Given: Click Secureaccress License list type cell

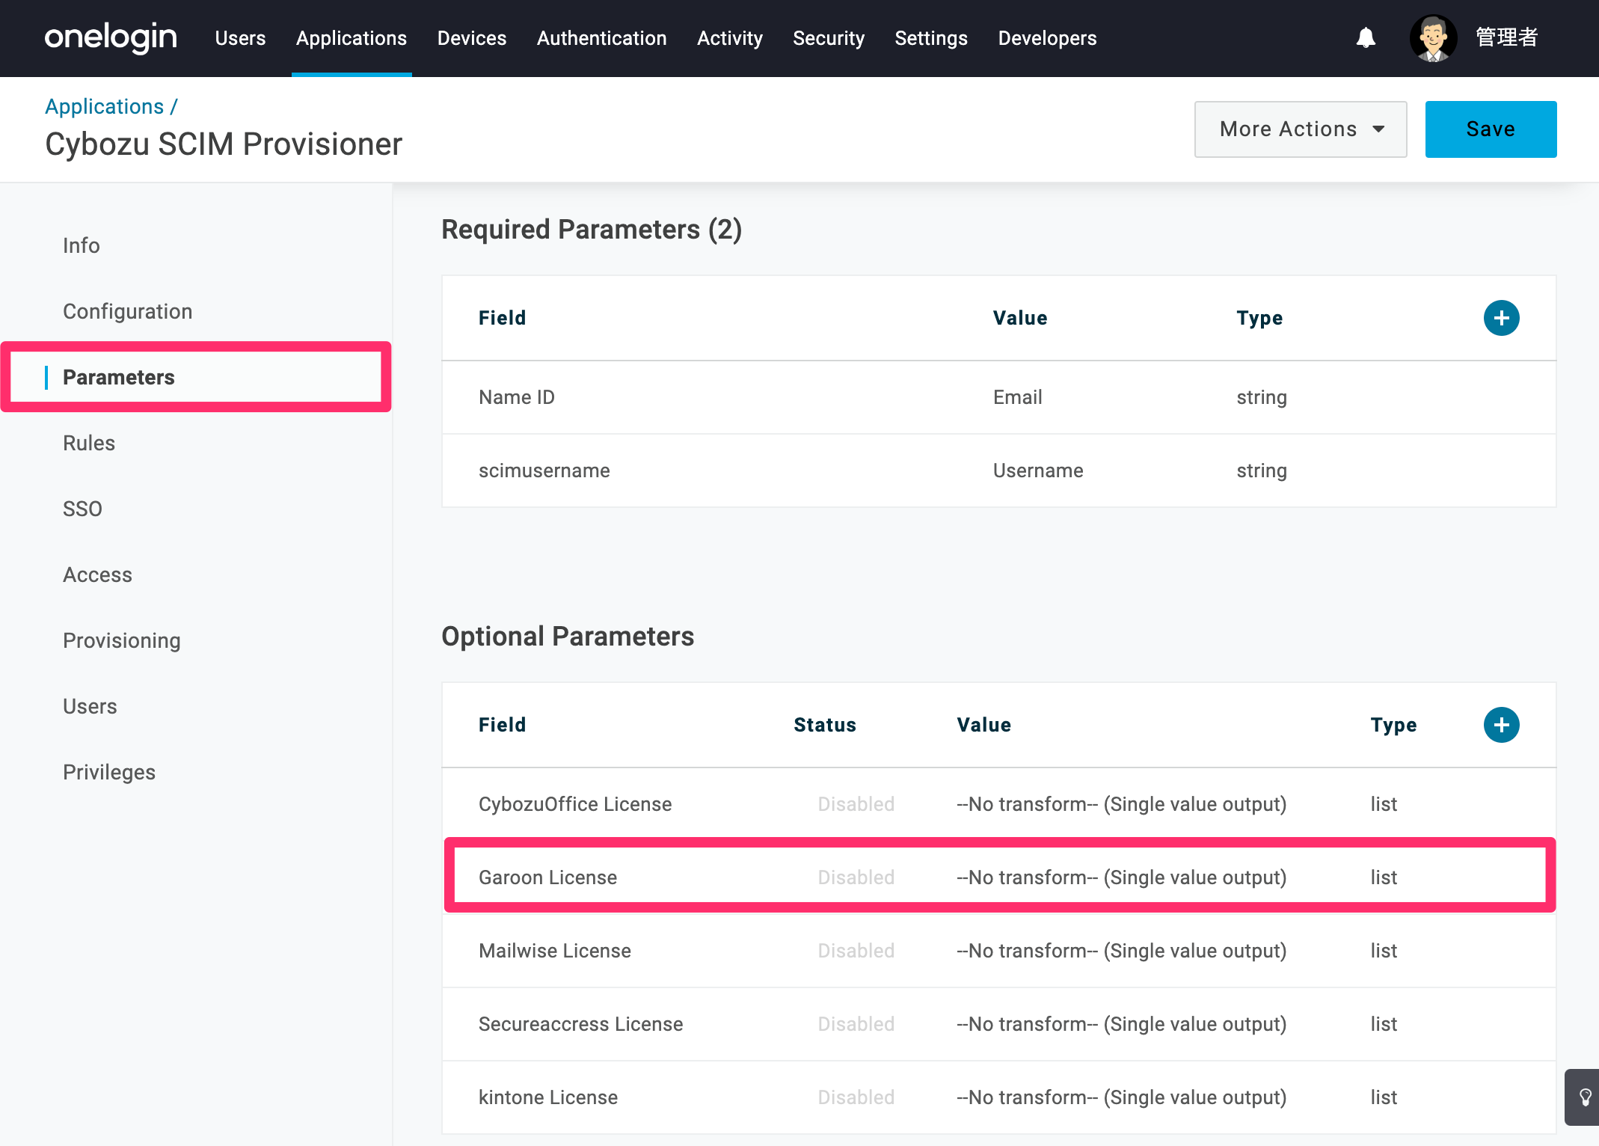Looking at the screenshot, I should tap(1384, 1024).
